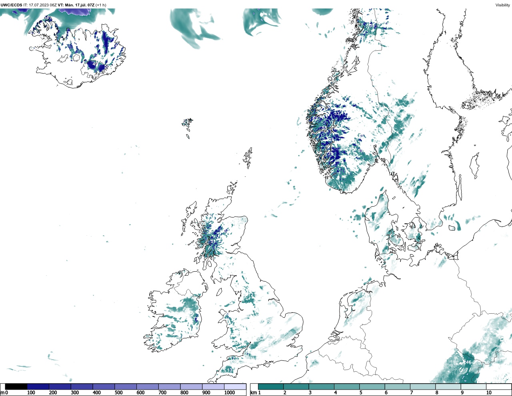This screenshot has width=512, height=396.
Task: Click the 'km 1' unit label on kilometre scale
Action: pyautogui.click(x=256, y=393)
